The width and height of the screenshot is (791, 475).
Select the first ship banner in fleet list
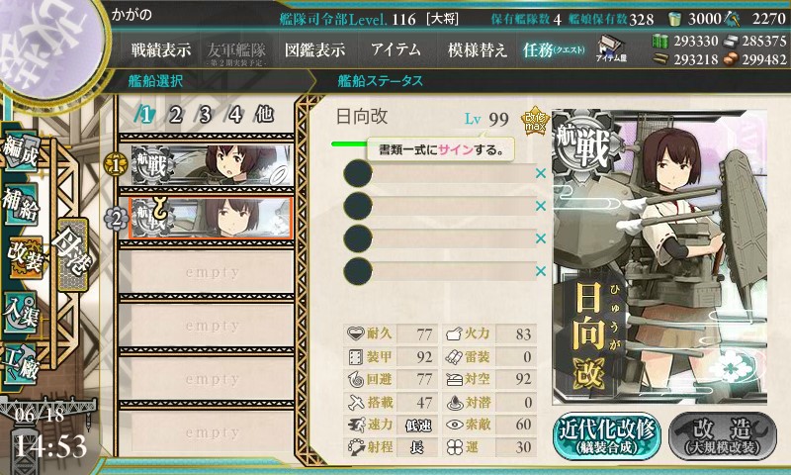pos(212,164)
